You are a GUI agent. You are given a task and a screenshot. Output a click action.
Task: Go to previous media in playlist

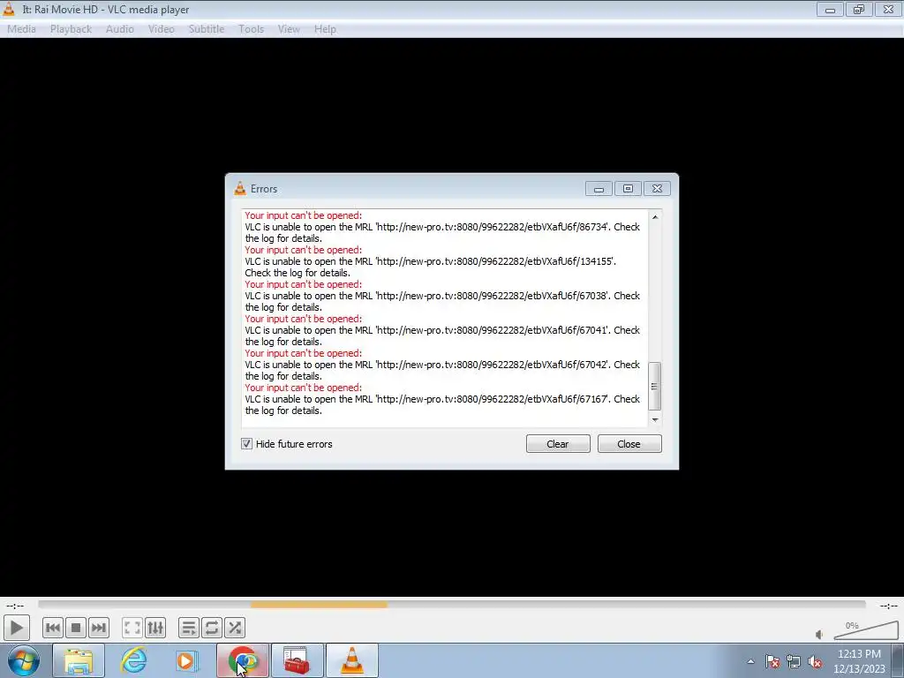(x=52, y=628)
